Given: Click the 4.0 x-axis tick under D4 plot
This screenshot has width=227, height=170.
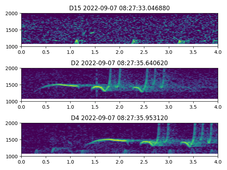Looking at the screenshot, I should pyautogui.click(x=218, y=161).
